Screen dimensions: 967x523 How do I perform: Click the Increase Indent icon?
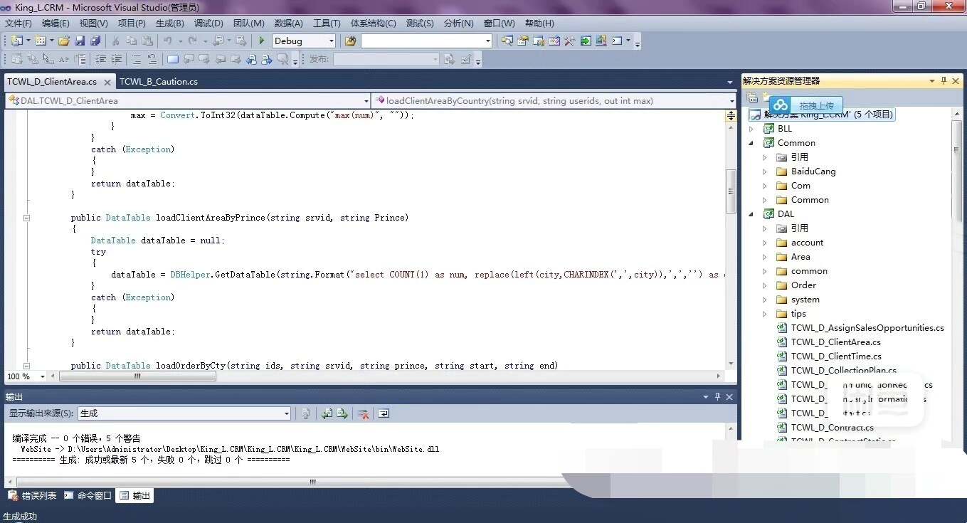pos(117,60)
